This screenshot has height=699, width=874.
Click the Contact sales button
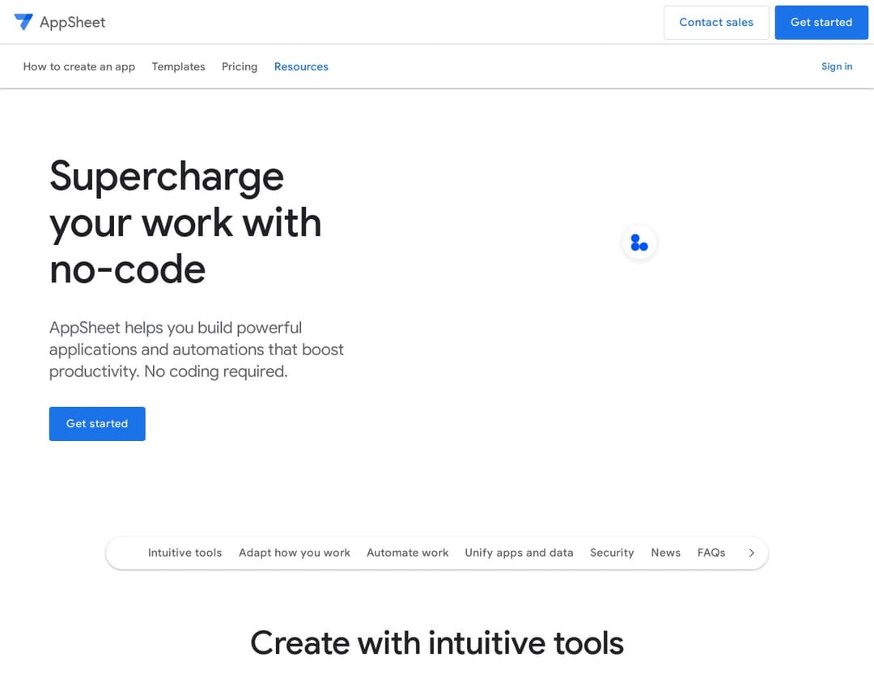716,23
